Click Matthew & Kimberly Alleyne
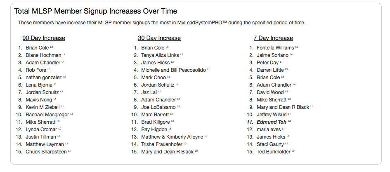The height and width of the screenshot is (172, 390). coord(172,137)
